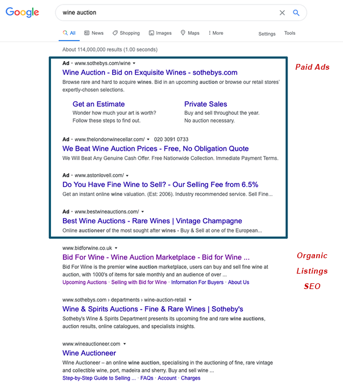Open the Account sitelink

[x=167, y=378]
